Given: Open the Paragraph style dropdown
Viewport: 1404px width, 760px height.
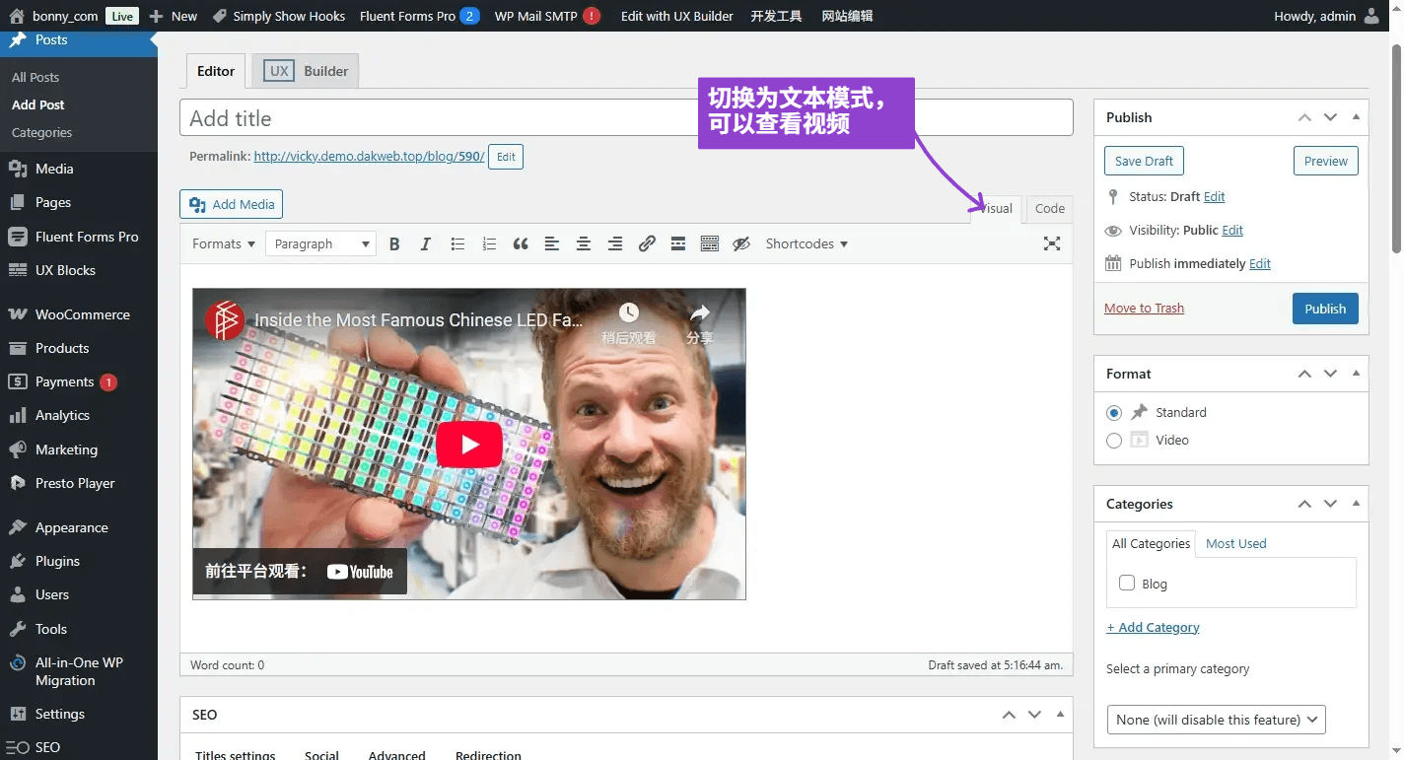Looking at the screenshot, I should tap(320, 244).
